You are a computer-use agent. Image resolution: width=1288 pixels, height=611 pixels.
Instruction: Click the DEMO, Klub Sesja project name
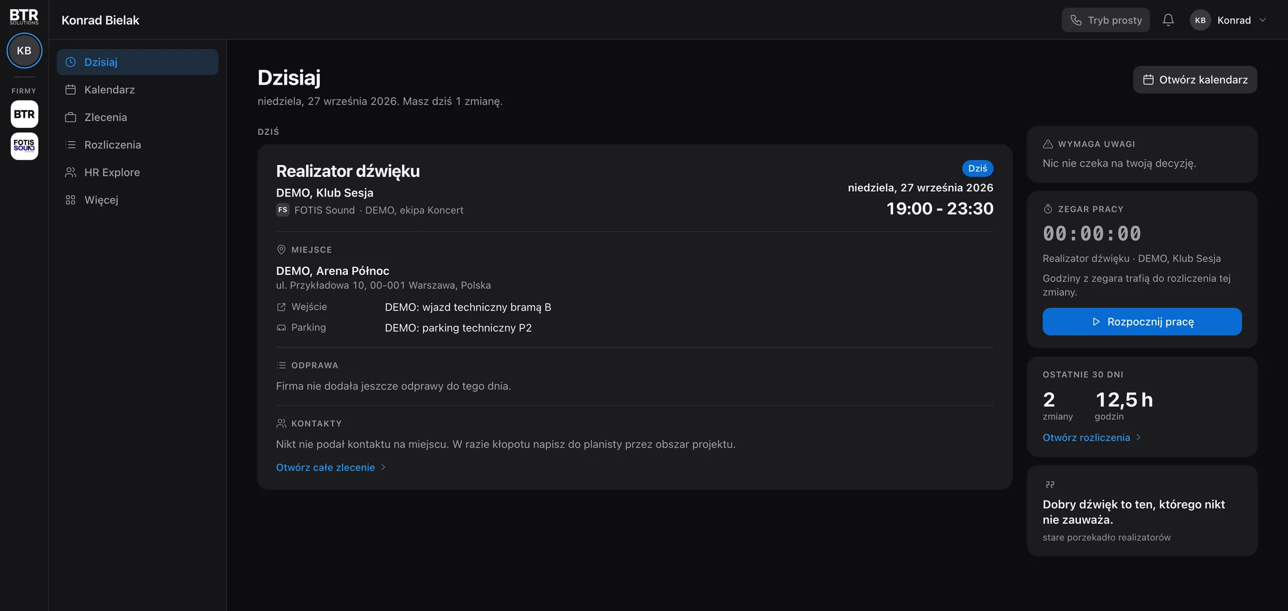click(x=324, y=193)
